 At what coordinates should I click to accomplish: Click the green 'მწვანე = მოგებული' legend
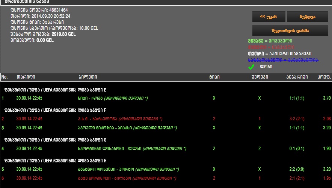pos(270,41)
